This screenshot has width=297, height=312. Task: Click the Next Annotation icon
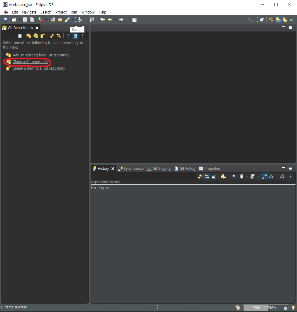[x=80, y=19]
